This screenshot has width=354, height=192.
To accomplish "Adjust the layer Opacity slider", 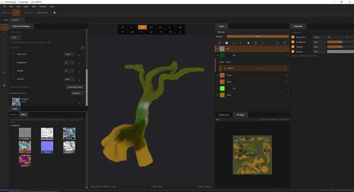I will [258, 36].
